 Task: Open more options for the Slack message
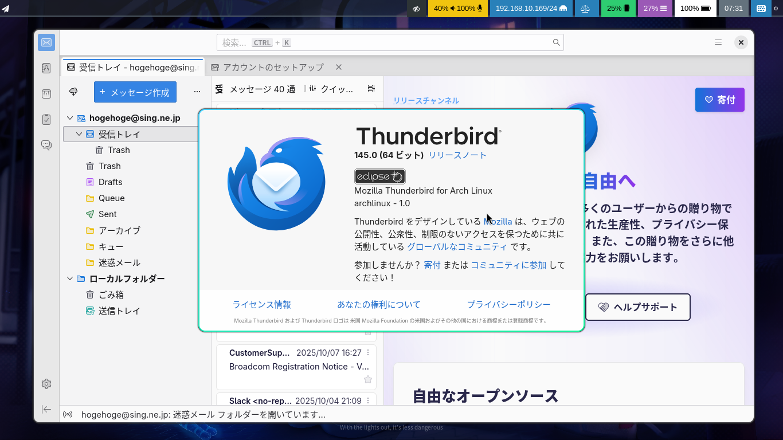368,401
